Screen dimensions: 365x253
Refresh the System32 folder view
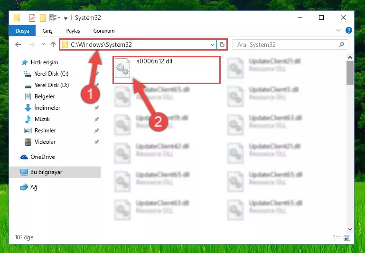click(222, 44)
